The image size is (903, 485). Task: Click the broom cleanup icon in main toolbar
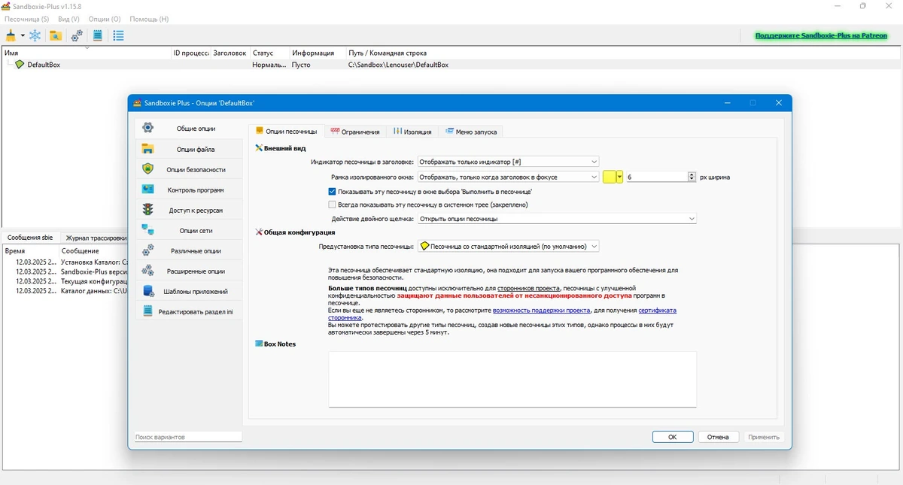(11, 35)
